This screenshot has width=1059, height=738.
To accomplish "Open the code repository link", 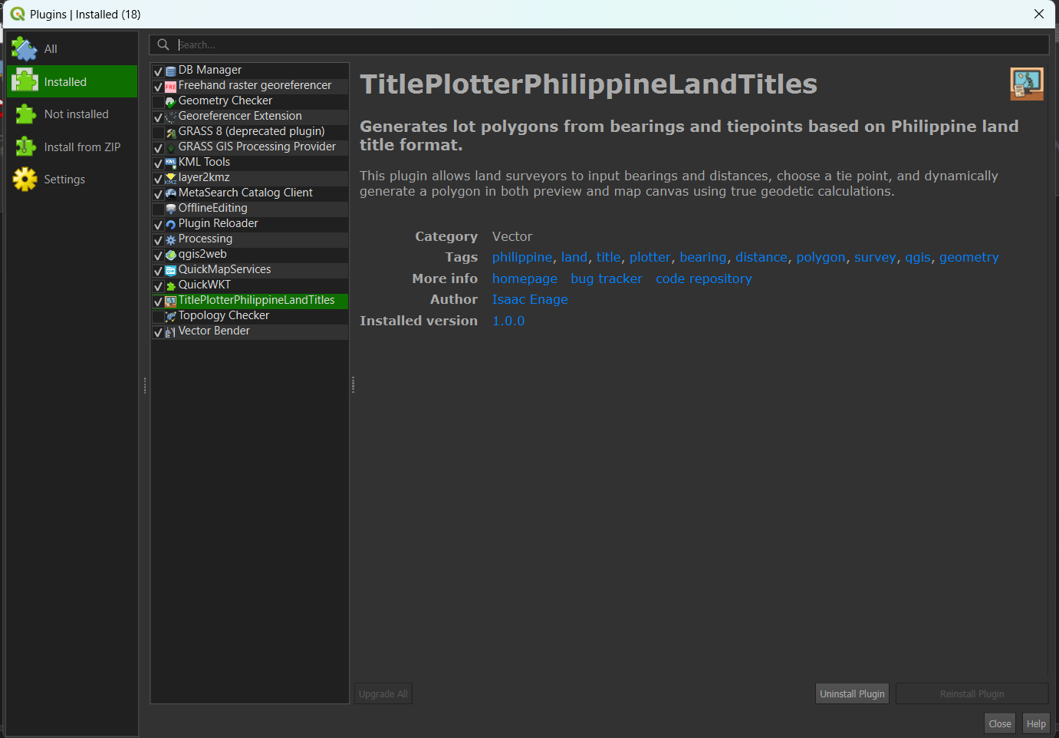I will [x=703, y=278].
